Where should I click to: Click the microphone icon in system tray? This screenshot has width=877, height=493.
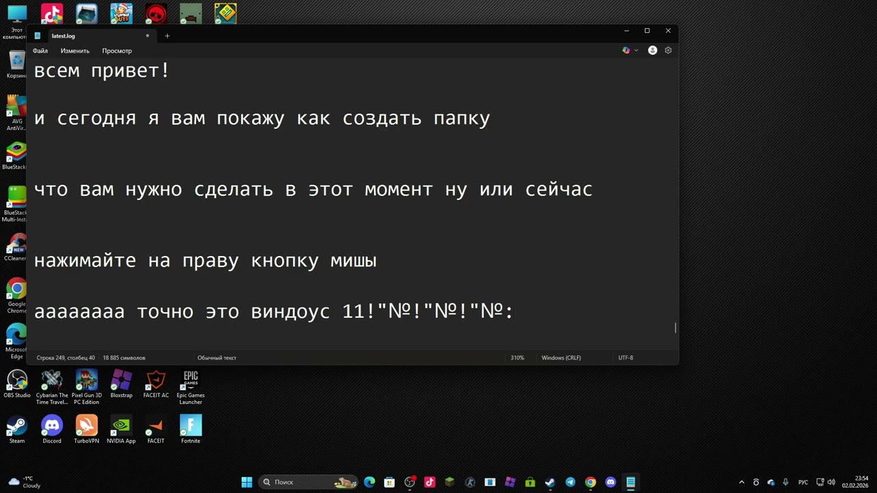click(x=785, y=482)
